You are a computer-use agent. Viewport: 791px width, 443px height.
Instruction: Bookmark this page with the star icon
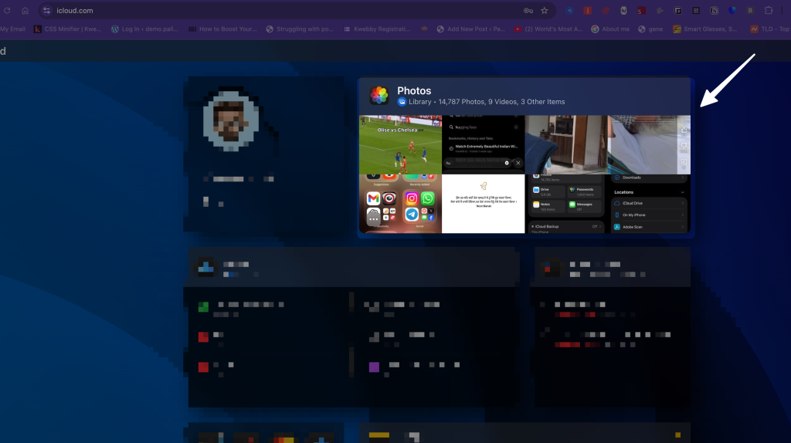coord(545,11)
